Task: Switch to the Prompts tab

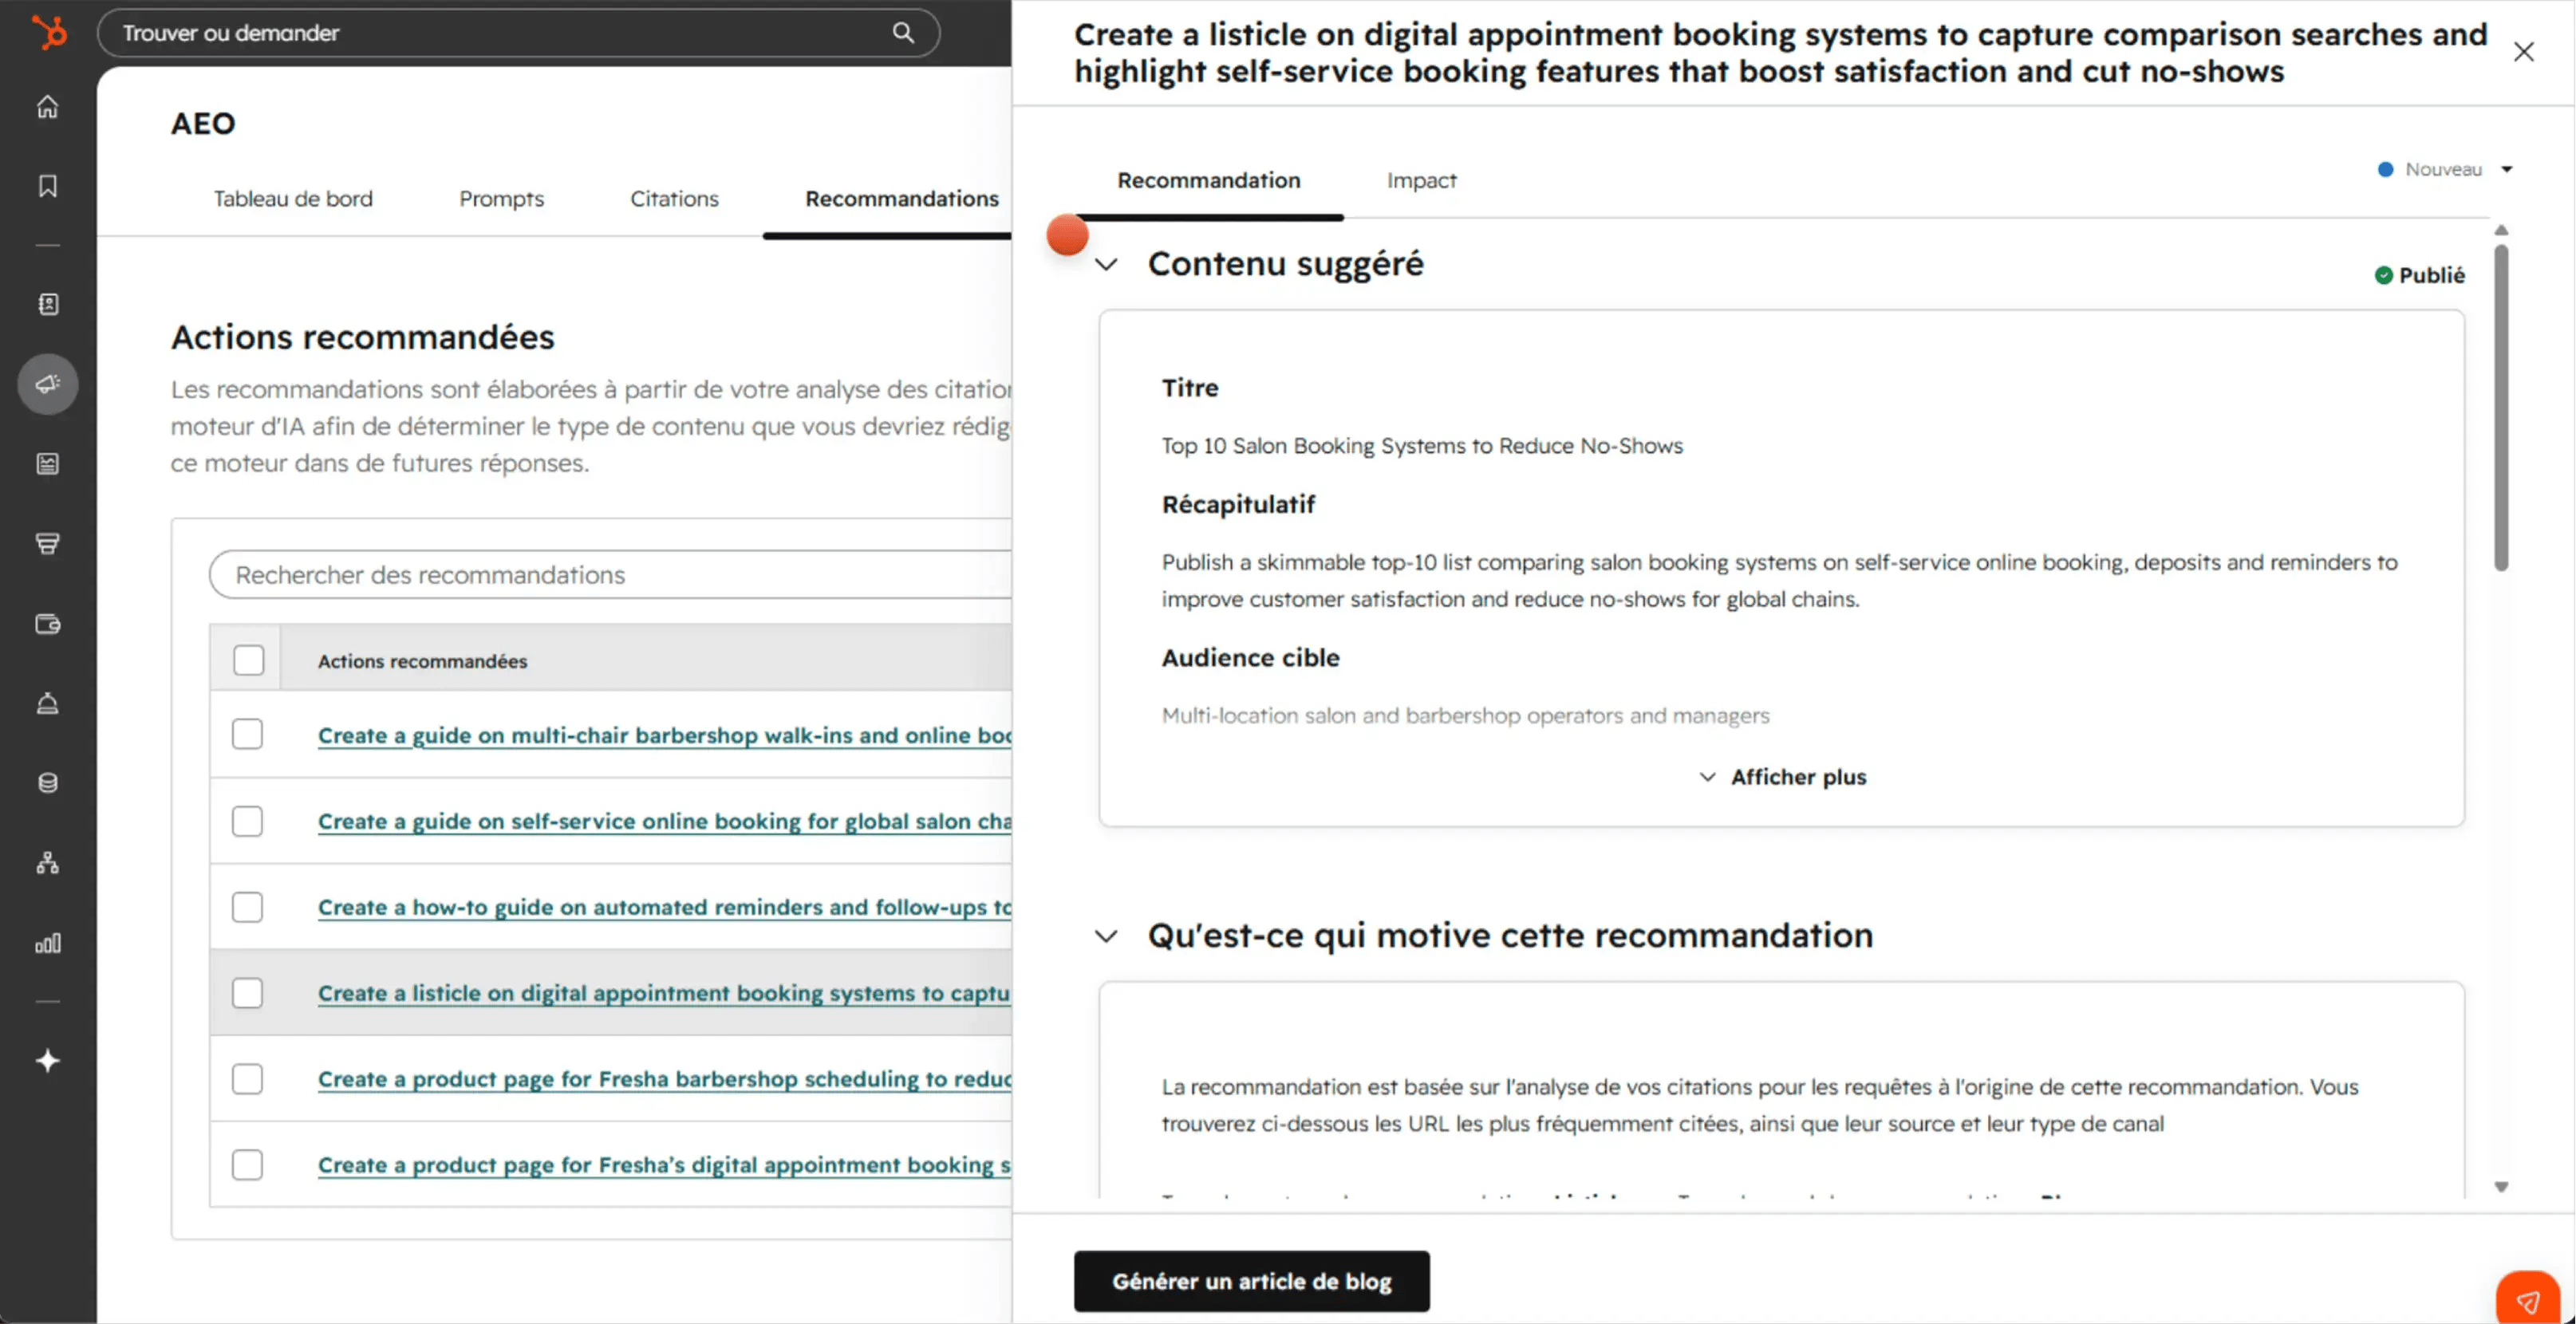Action: (501, 198)
